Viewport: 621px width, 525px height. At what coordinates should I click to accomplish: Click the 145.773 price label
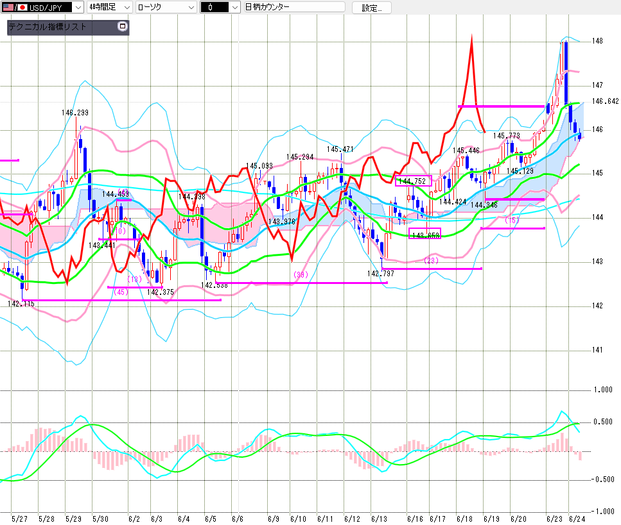point(507,136)
